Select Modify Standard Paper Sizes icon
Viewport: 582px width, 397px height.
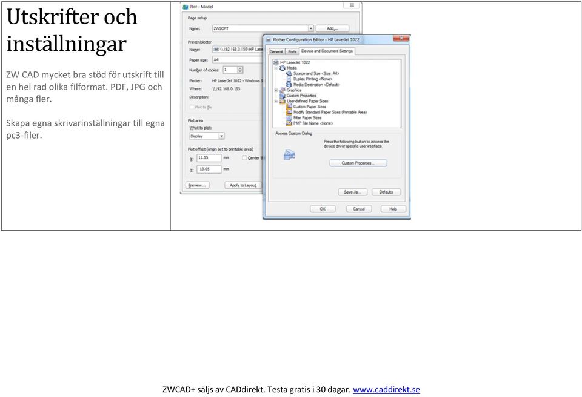289,112
